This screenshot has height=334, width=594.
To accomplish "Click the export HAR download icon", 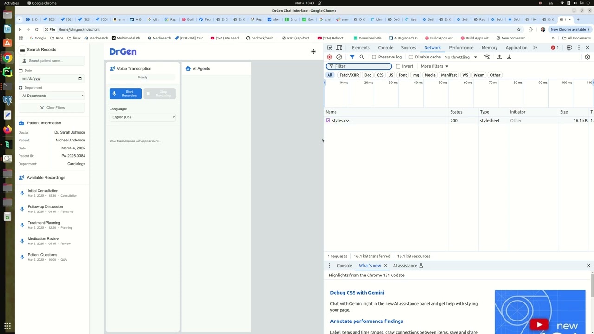I will (509, 57).
